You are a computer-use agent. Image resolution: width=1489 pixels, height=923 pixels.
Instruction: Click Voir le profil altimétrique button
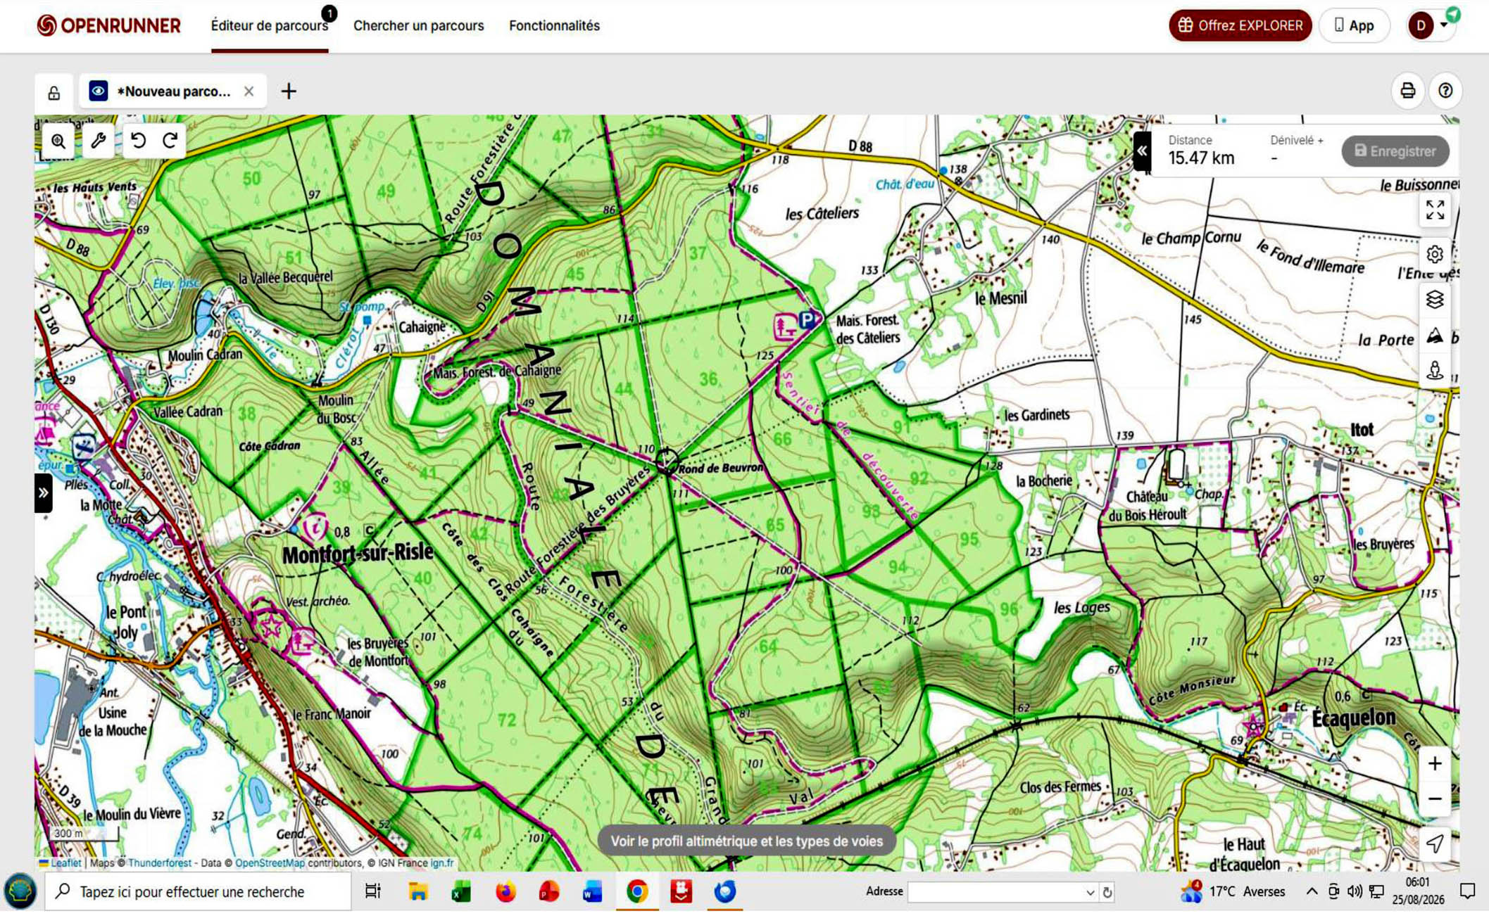(x=746, y=841)
